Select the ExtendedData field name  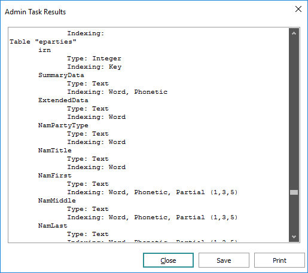tap(63, 100)
